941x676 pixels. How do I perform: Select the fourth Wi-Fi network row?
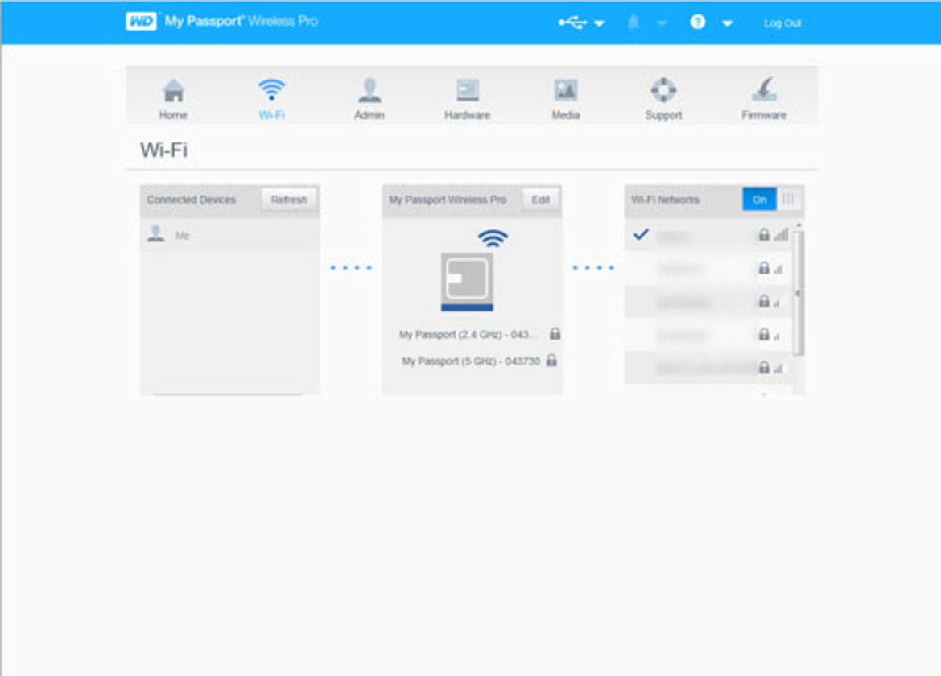(708, 335)
